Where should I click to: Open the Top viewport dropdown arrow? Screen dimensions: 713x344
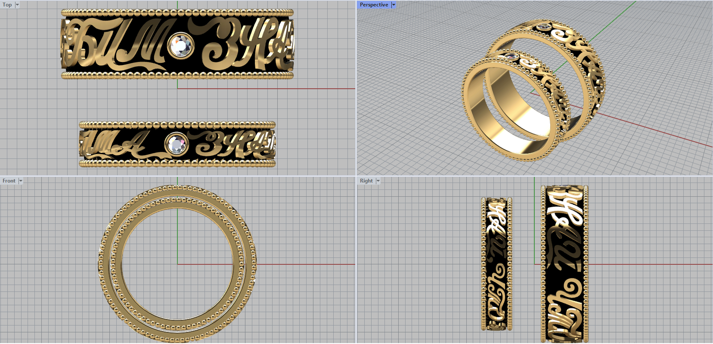coord(17,5)
